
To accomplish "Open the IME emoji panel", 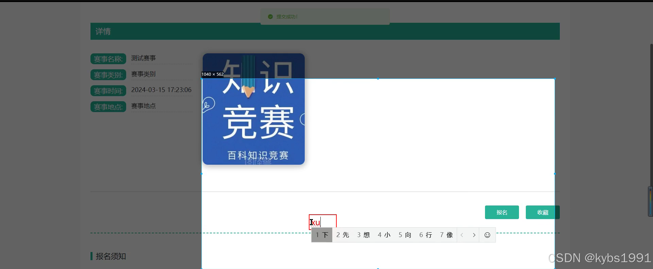I will point(487,235).
